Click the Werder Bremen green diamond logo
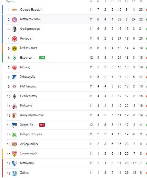Viewport: 147px width, 178px height. 14,58
